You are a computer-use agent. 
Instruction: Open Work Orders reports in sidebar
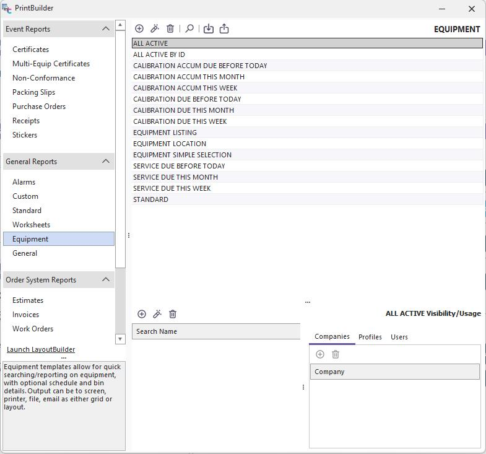(x=33, y=329)
